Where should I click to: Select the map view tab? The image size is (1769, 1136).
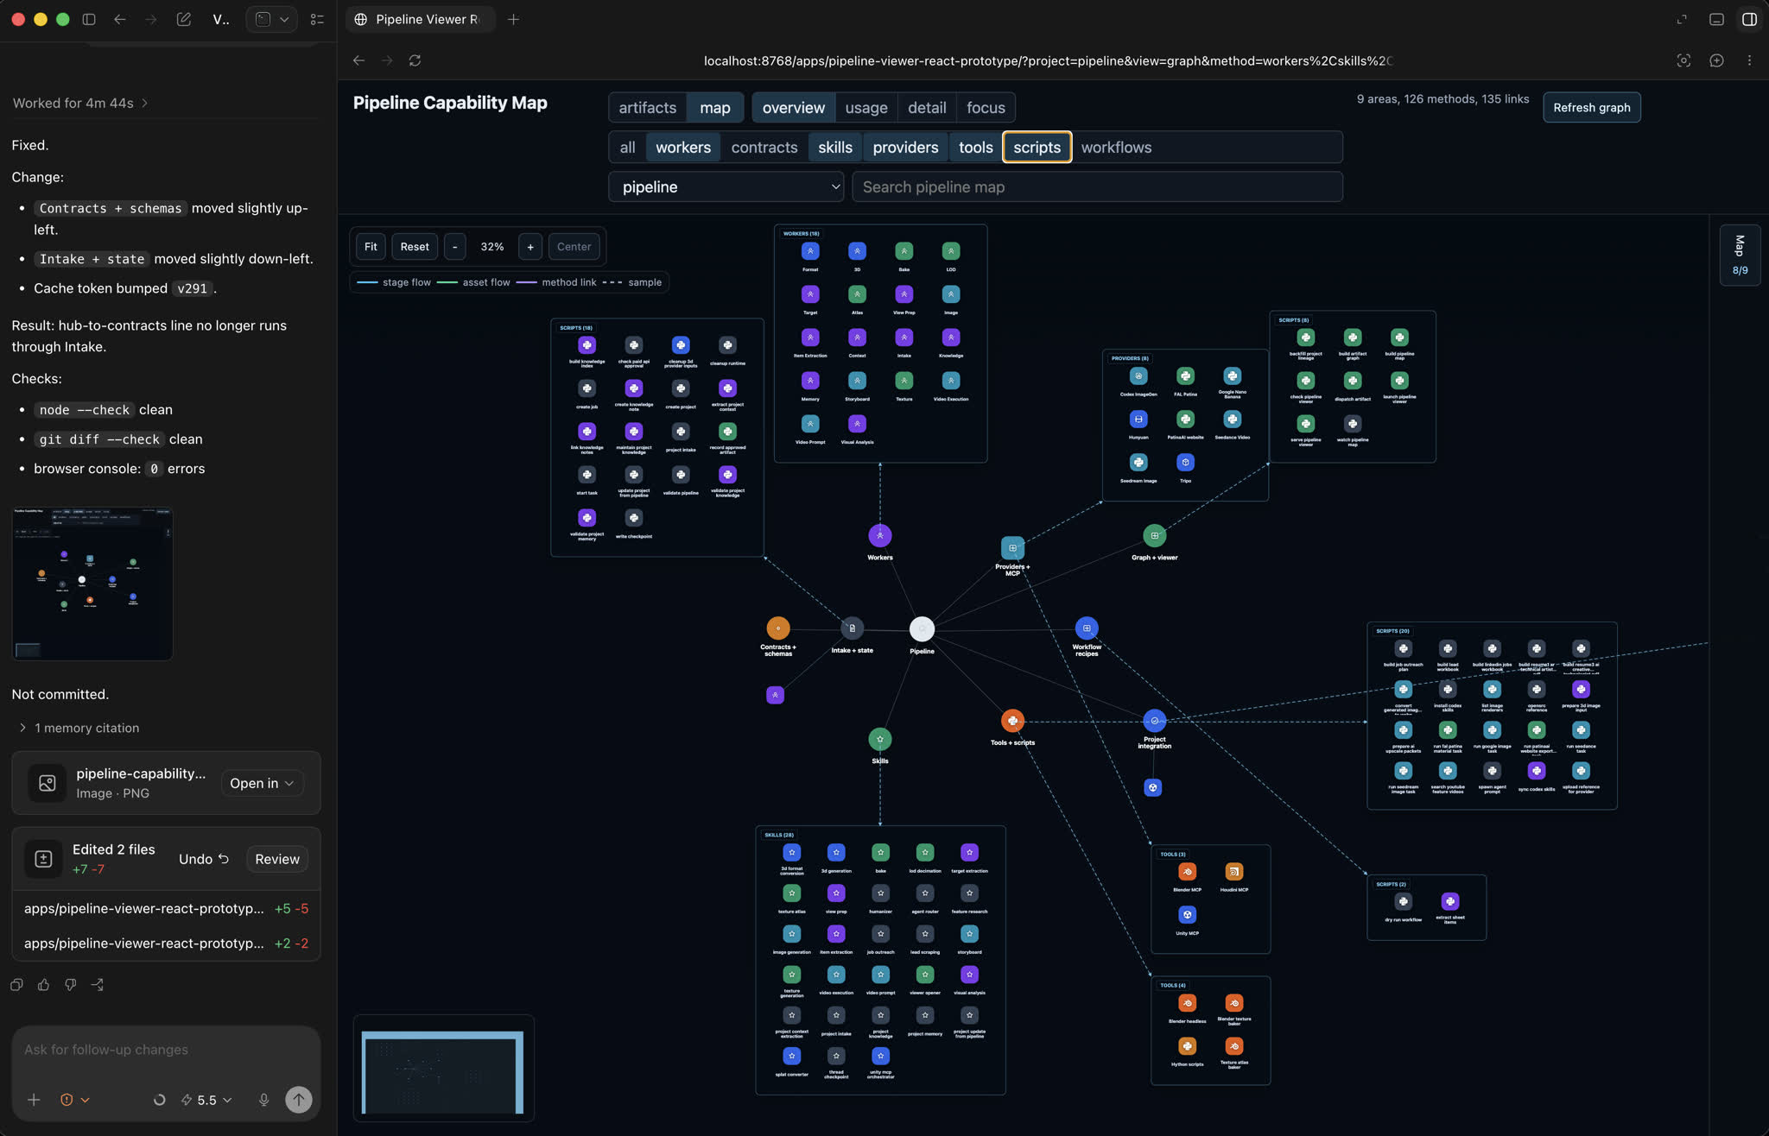point(714,108)
